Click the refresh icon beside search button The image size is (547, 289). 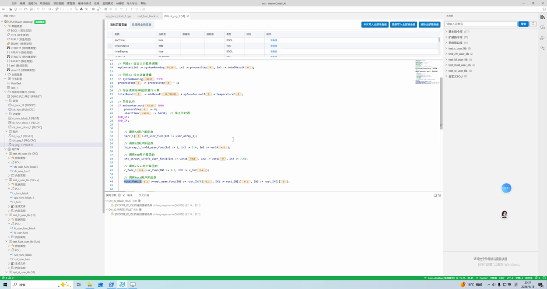pyautogui.click(x=533, y=24)
